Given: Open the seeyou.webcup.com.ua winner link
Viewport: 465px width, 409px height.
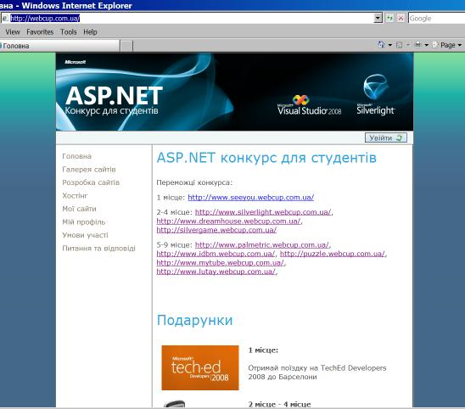Looking at the screenshot, I should (x=251, y=198).
